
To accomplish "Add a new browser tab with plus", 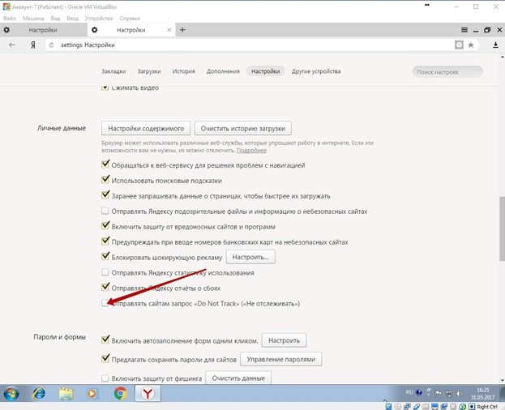I will (x=182, y=30).
